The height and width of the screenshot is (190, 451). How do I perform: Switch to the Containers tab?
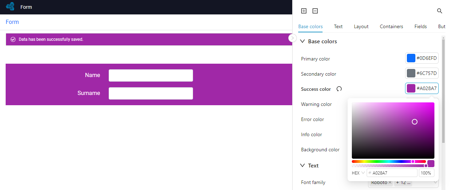(391, 26)
